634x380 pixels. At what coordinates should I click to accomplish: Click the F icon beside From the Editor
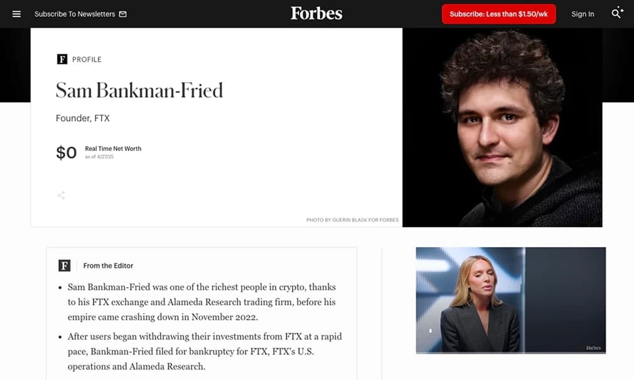tap(64, 265)
